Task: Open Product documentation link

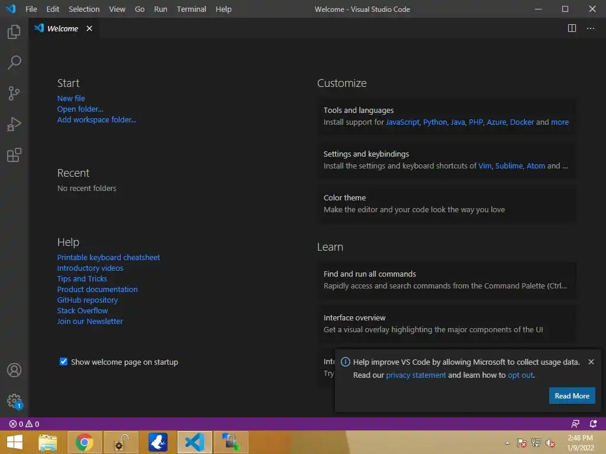Action: point(98,289)
